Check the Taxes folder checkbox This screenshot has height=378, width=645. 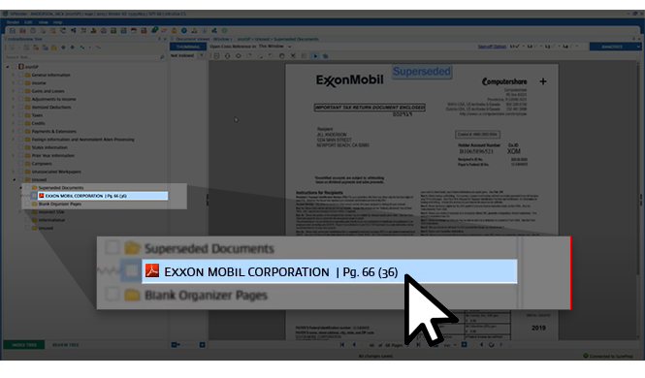(20, 115)
